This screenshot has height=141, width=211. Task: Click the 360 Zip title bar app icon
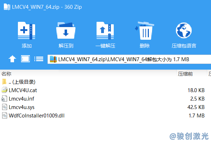(x=7, y=7)
